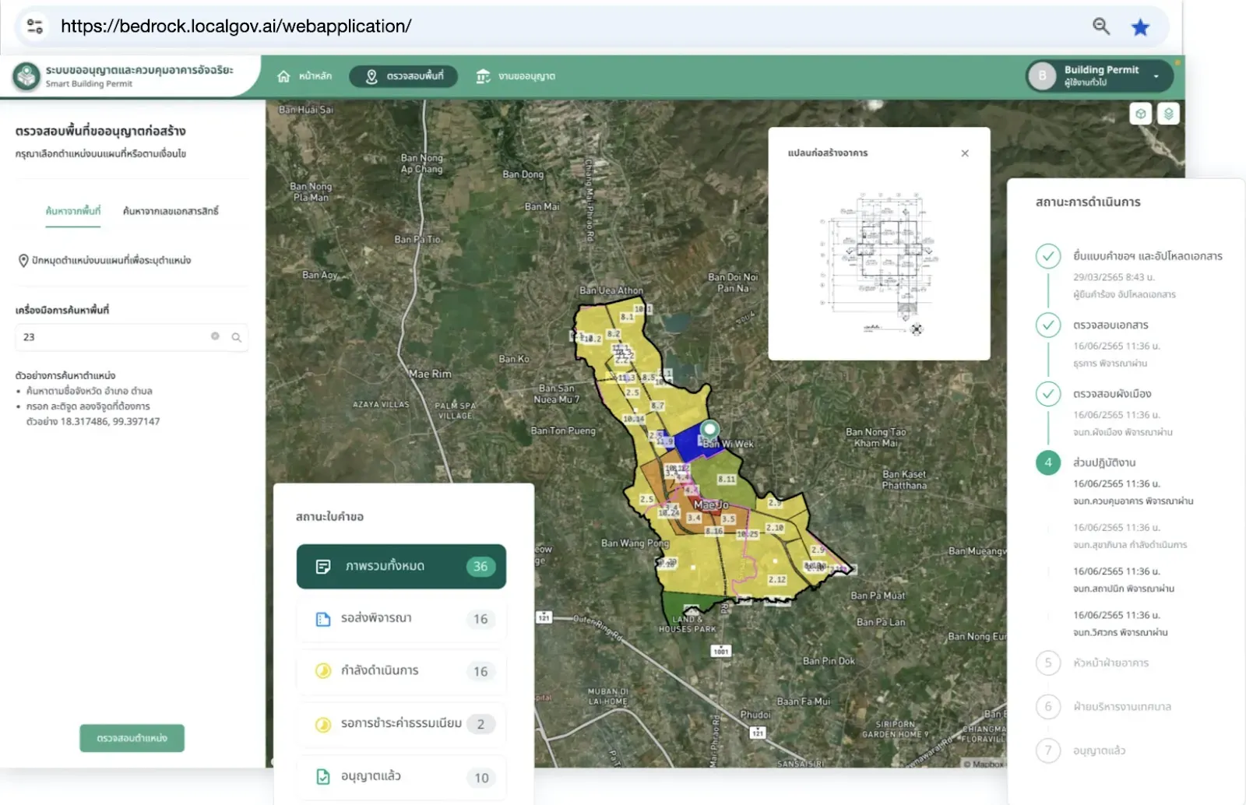Focus the area search field containing 23
The width and height of the screenshot is (1246, 805).
click(132, 337)
